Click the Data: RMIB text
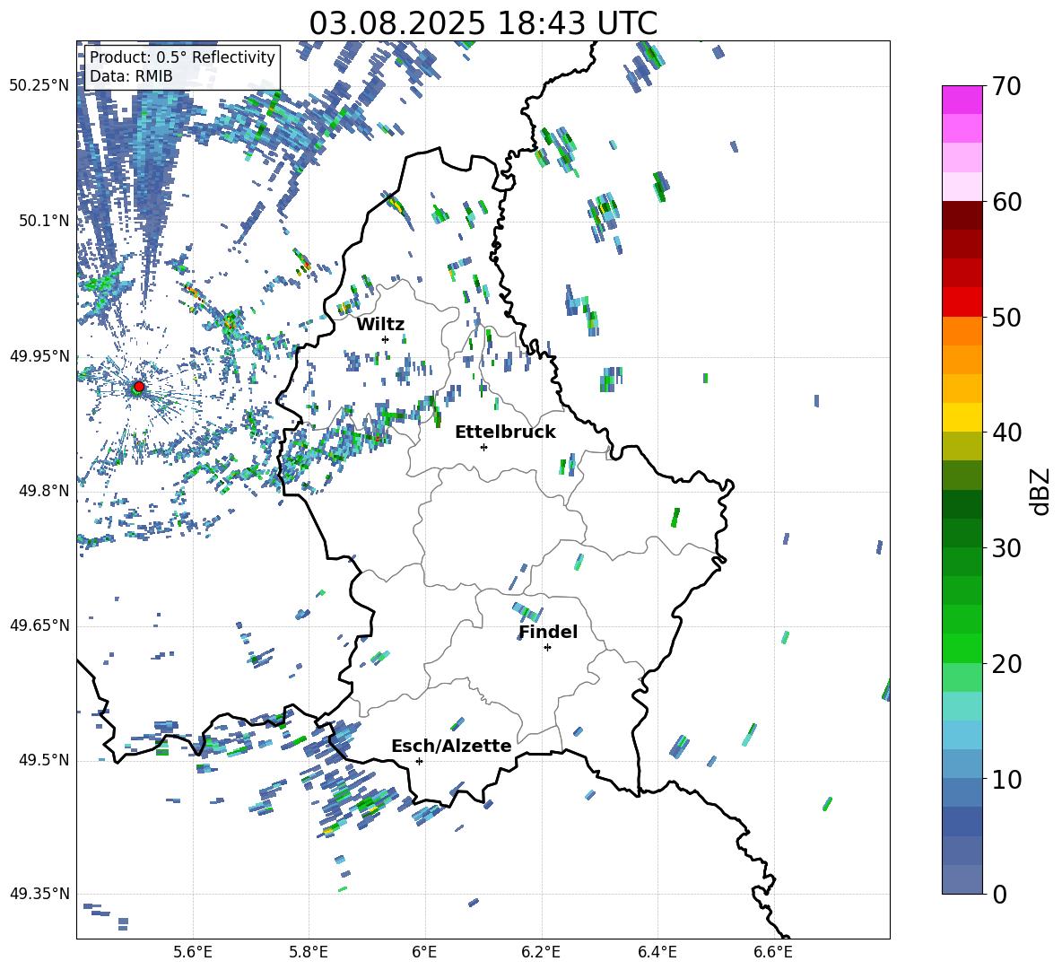Viewport: 1062px width, 970px height. pyautogui.click(x=131, y=76)
